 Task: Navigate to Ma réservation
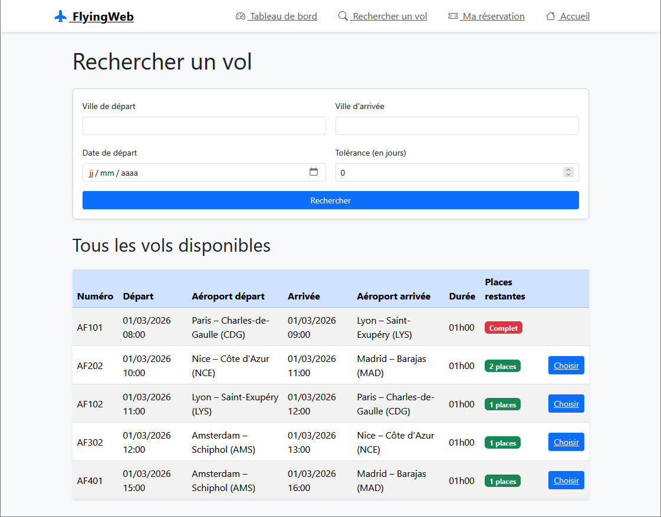coord(492,16)
